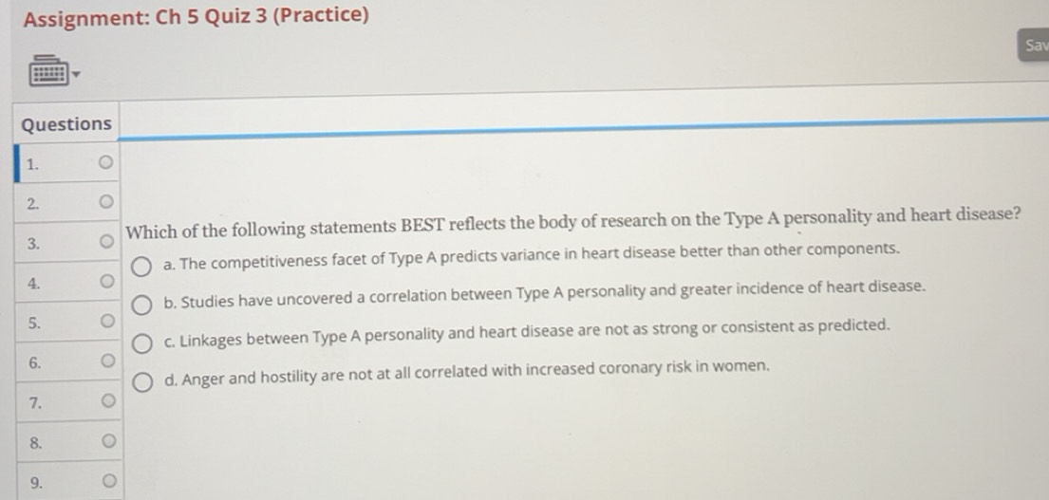Select answer a about competitiveness facet
The width and height of the screenshot is (1049, 500).
(x=141, y=266)
